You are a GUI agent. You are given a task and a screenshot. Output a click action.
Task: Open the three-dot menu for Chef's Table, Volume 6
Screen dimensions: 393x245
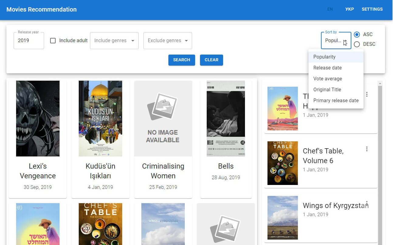point(367,149)
